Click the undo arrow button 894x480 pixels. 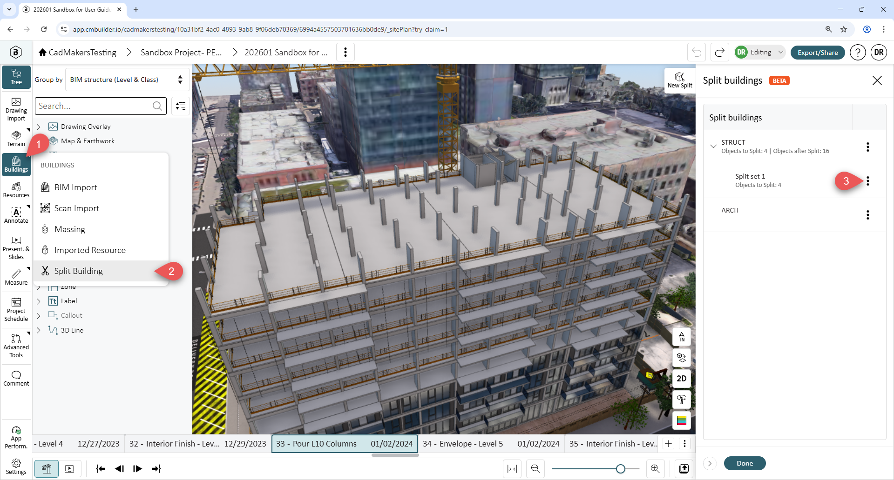(697, 52)
